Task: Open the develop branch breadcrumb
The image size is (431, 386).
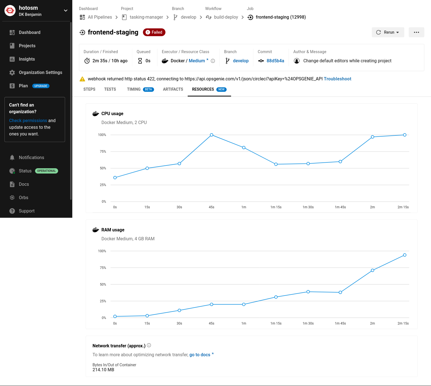Action: (189, 17)
